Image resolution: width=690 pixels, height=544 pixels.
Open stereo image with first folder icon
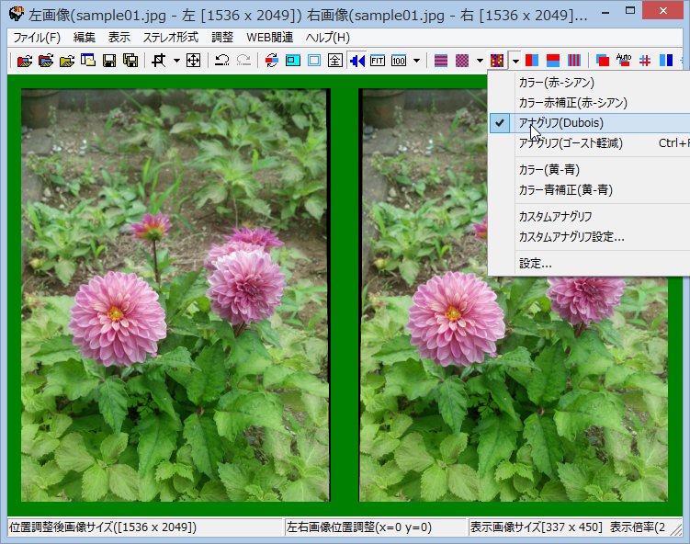(25, 61)
